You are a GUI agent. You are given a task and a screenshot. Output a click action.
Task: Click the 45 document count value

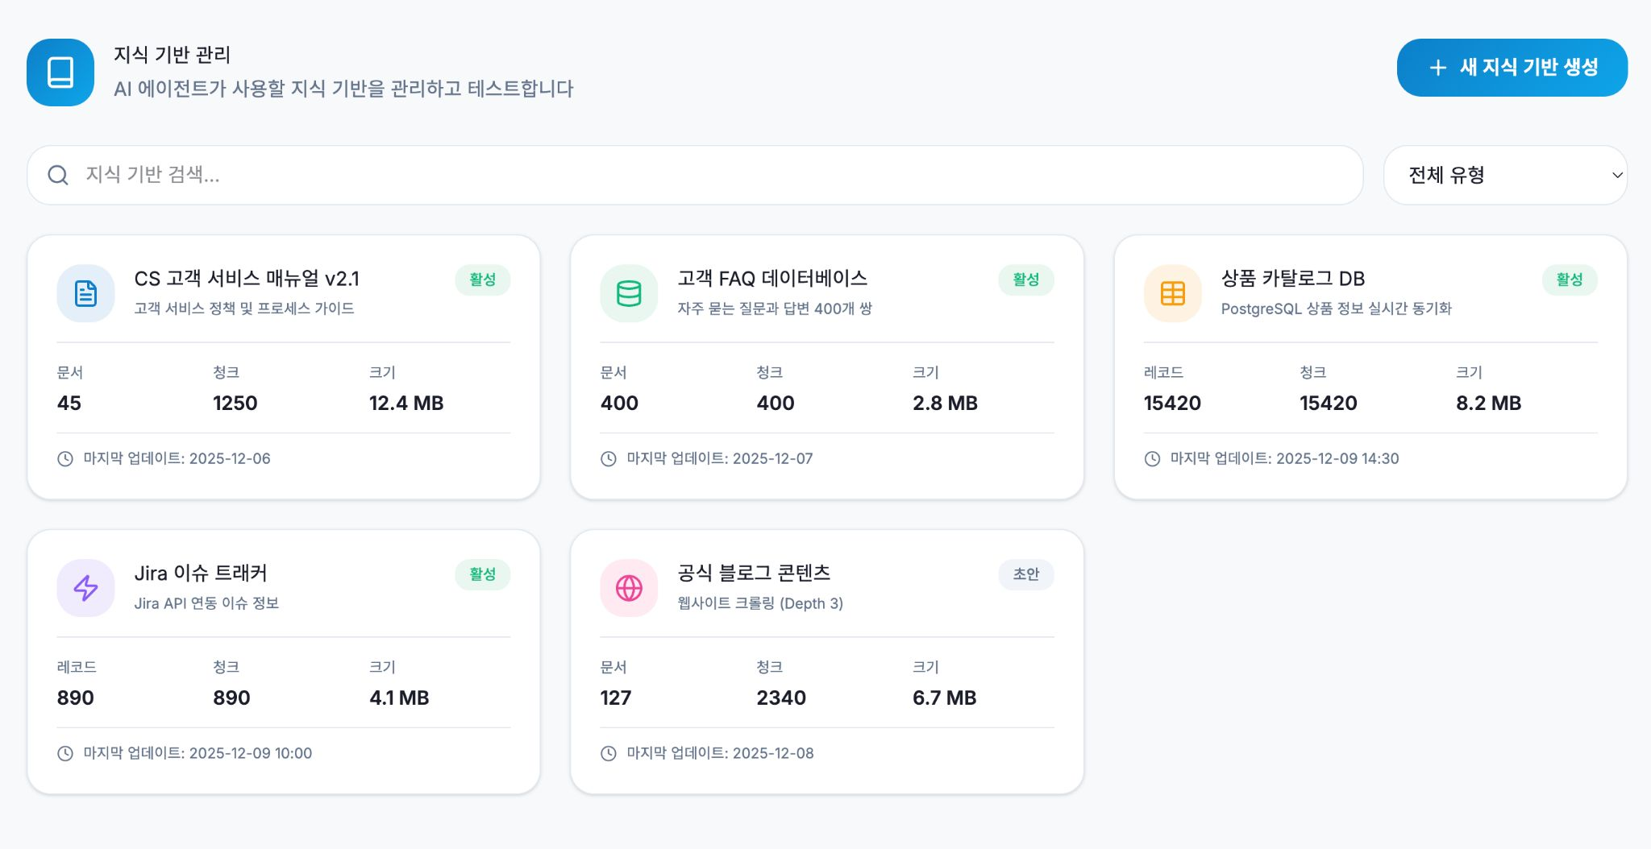click(x=69, y=403)
